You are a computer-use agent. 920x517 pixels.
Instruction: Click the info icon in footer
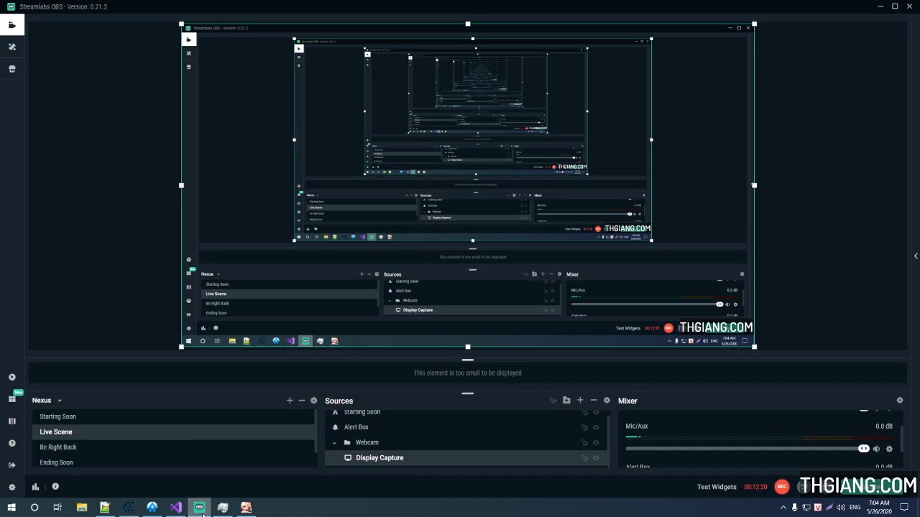[x=55, y=487]
